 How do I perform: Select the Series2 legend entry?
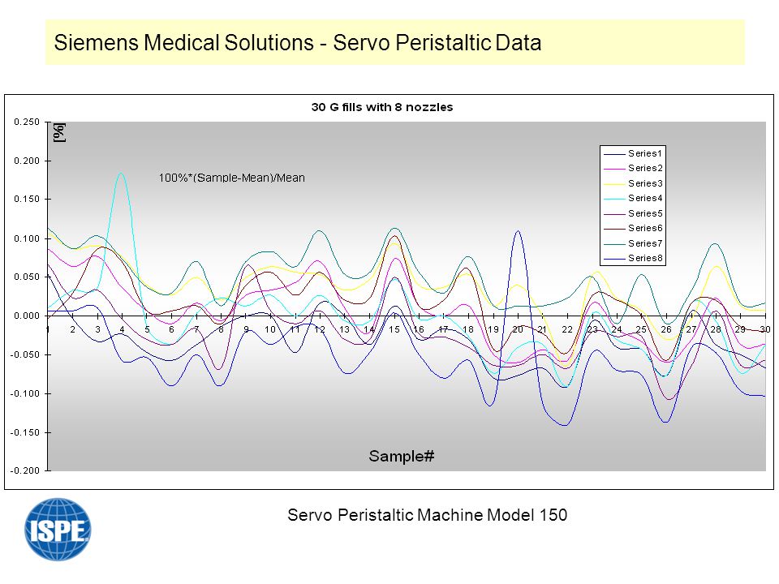[633, 169]
